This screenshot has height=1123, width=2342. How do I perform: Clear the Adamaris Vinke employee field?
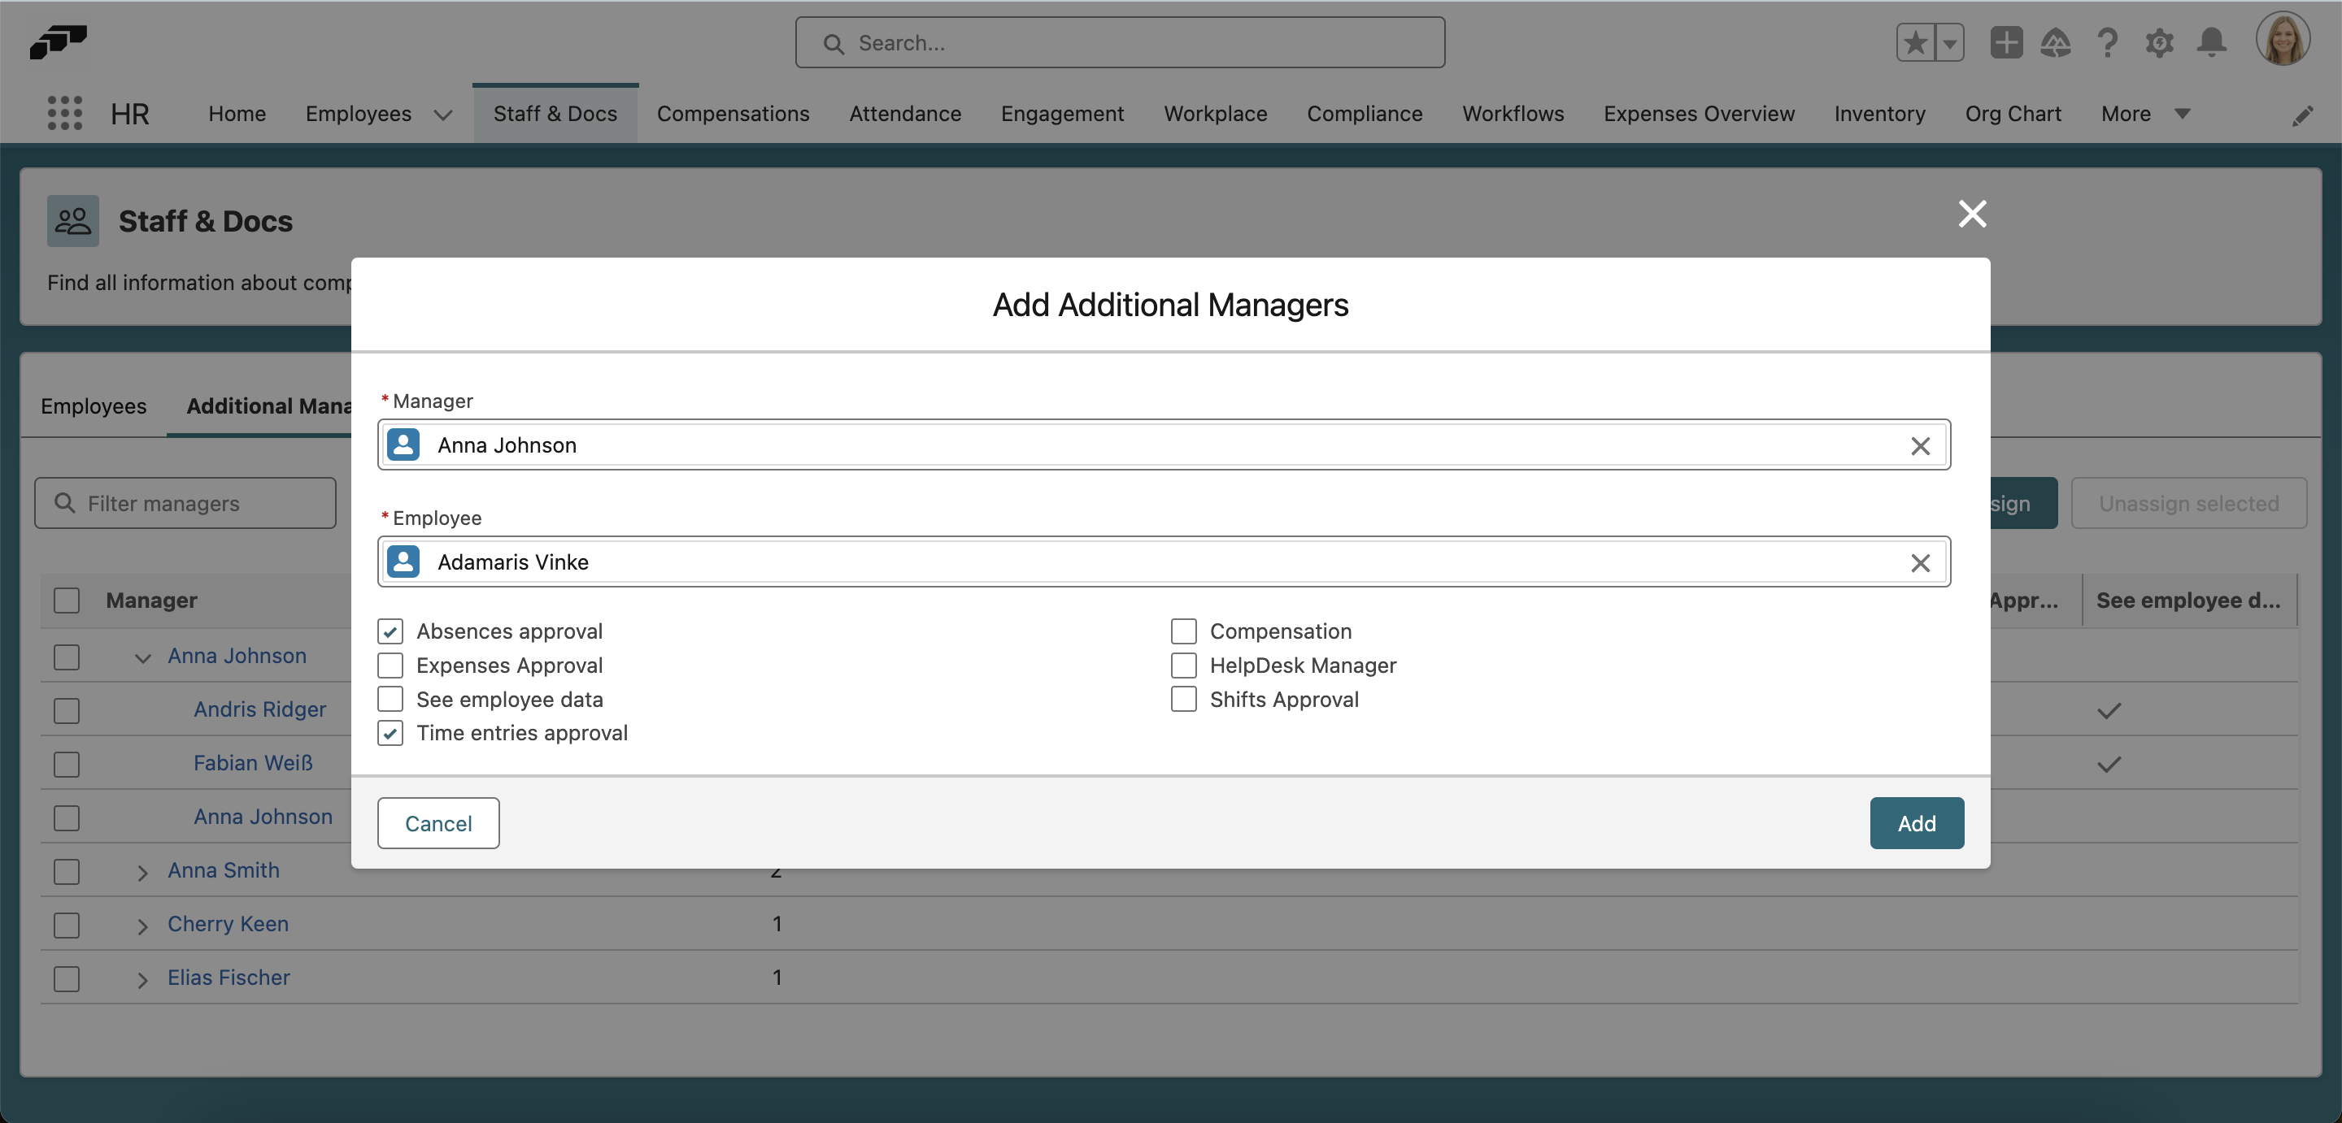1921,563
